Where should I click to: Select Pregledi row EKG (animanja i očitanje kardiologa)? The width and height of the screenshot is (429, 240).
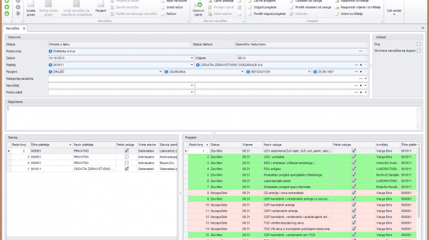tap(302, 163)
